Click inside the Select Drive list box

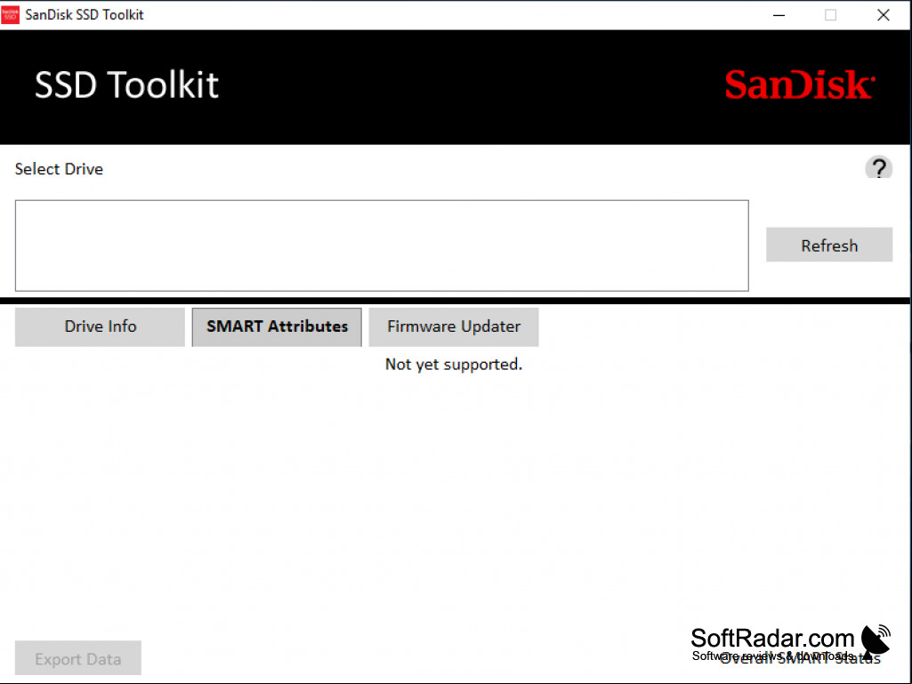(382, 245)
